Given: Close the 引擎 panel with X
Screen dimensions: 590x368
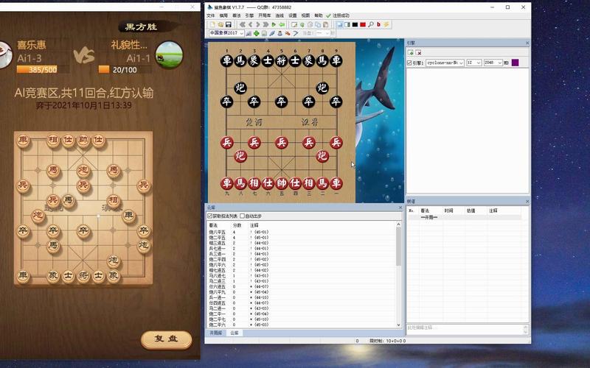Looking at the screenshot, I should pyautogui.click(x=527, y=43).
